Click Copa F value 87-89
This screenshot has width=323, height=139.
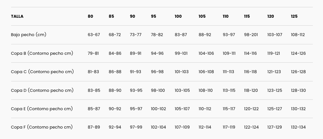(94, 127)
